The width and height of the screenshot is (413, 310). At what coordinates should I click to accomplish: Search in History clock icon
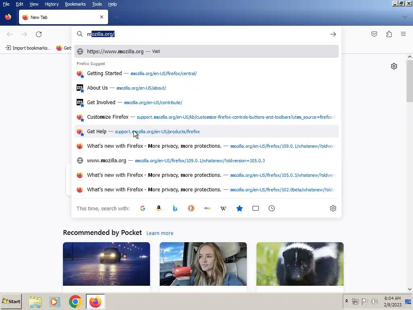tap(271, 208)
